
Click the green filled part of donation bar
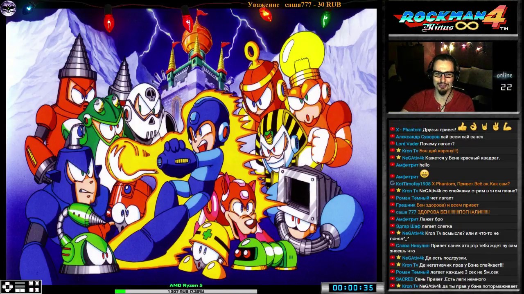point(120,292)
